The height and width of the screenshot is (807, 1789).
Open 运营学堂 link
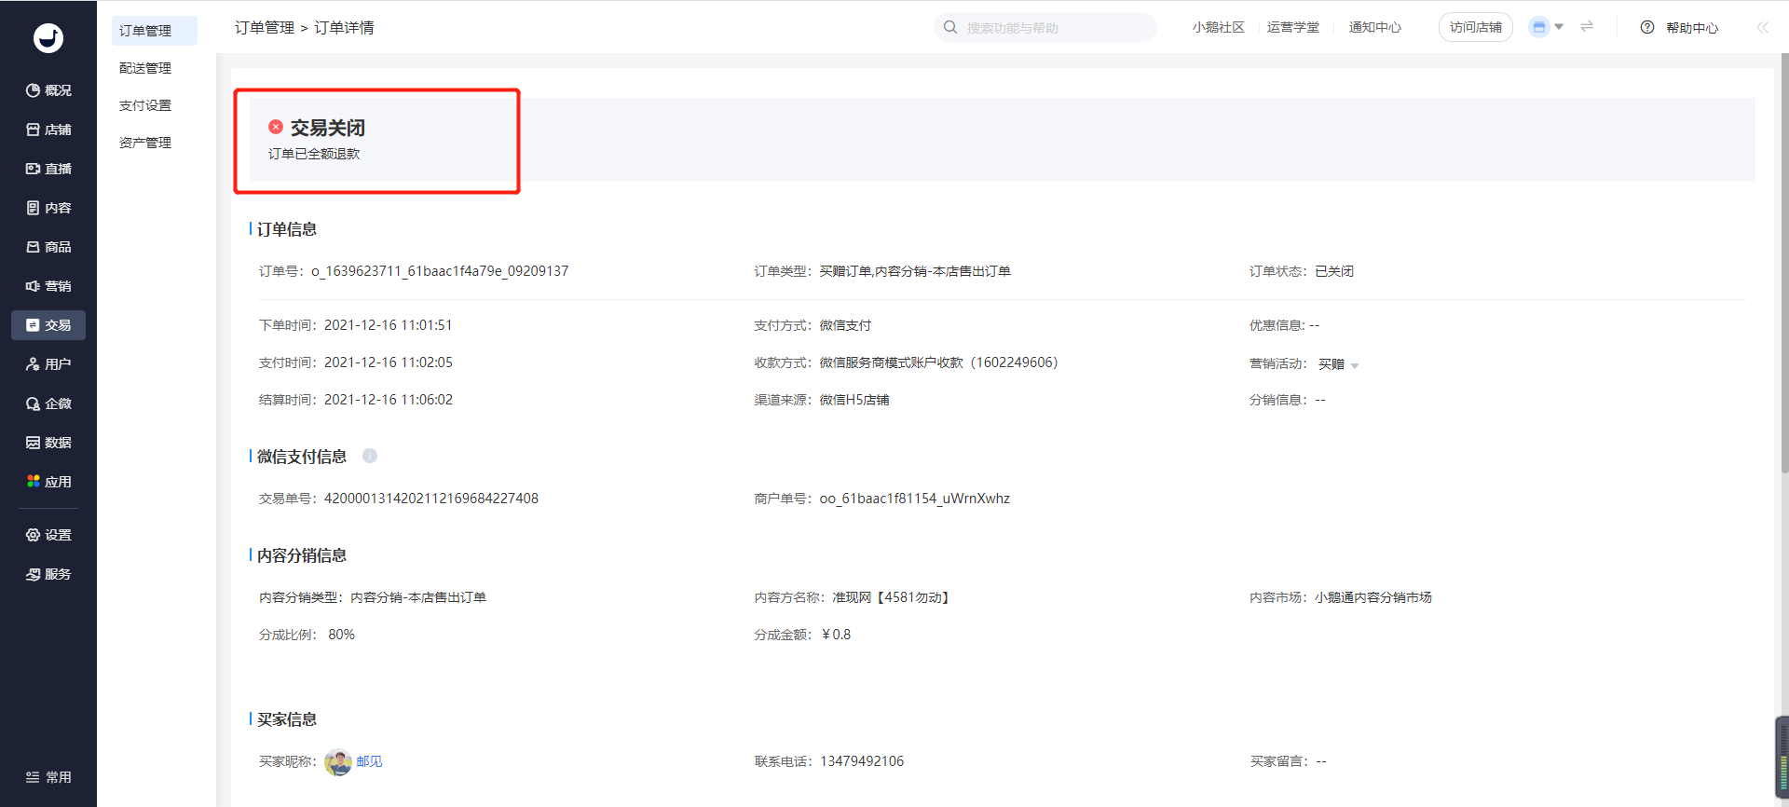coord(1293,27)
